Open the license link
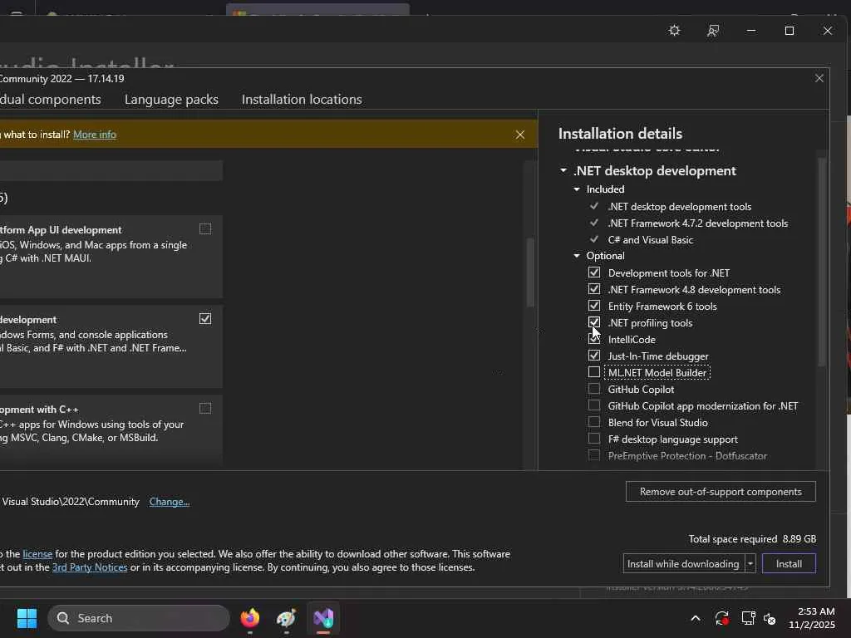The height and width of the screenshot is (638, 851). coord(37,554)
